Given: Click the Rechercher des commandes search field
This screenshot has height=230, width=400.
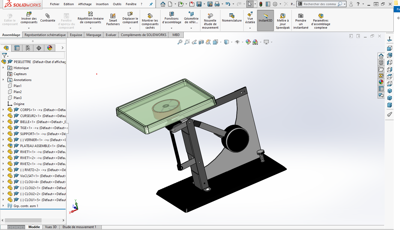Looking at the screenshot, I should pos(319,4).
